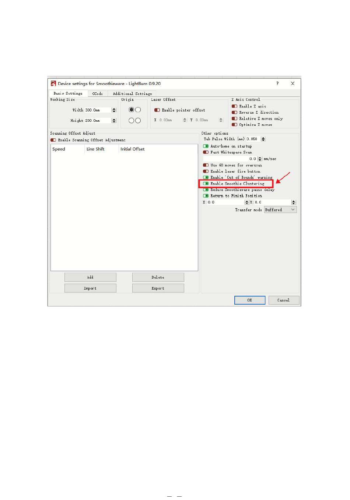The height and width of the screenshot is (500, 350).
Task: Click the question mark help button
Action: tap(277, 84)
